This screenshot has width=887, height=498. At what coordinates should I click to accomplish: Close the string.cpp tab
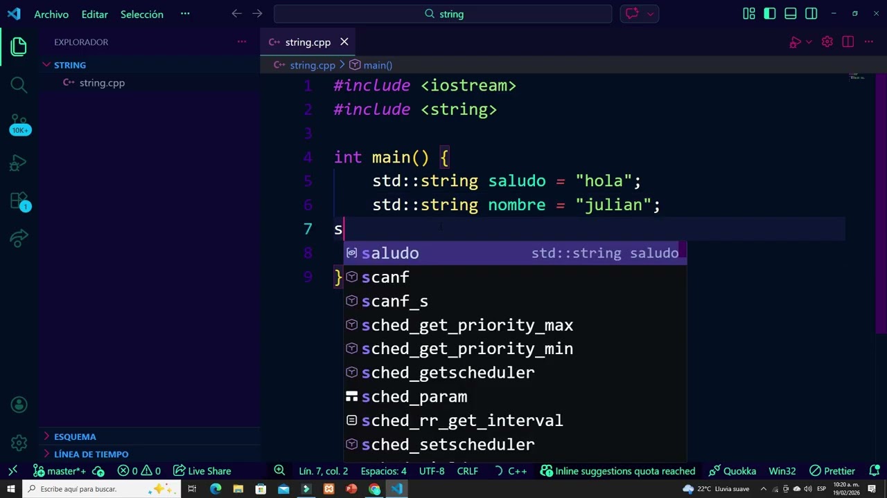(x=344, y=42)
